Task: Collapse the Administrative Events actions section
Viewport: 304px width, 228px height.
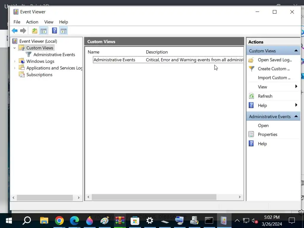Action: click(296, 116)
